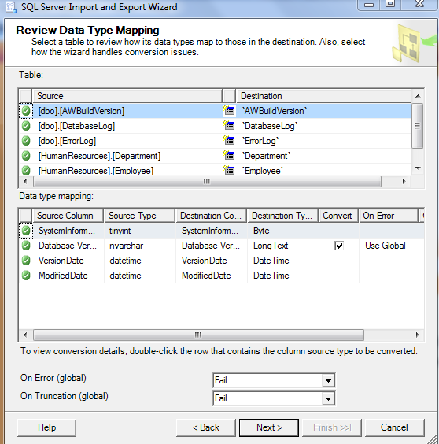Click destination table icon for Employee row
The width and height of the screenshot is (439, 444).
point(229,170)
